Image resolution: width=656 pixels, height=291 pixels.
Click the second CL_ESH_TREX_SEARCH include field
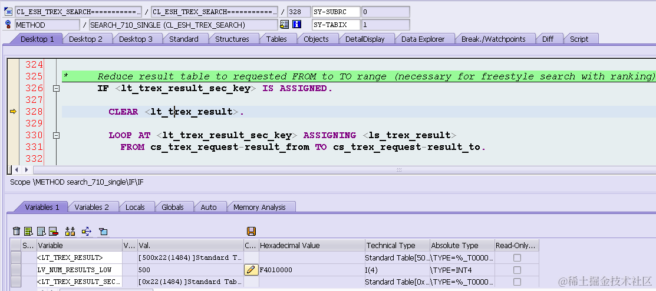(214, 12)
